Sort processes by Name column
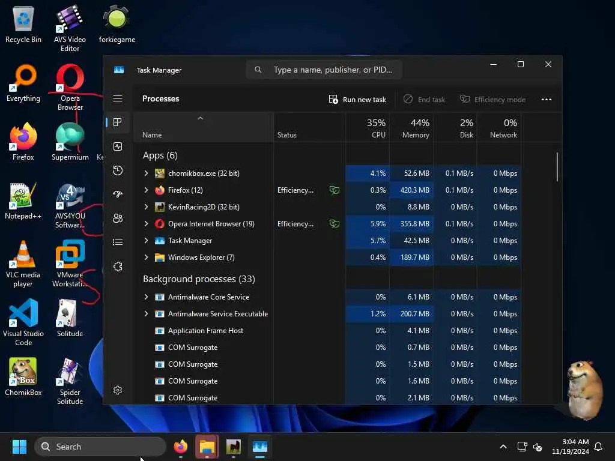 pyautogui.click(x=204, y=128)
